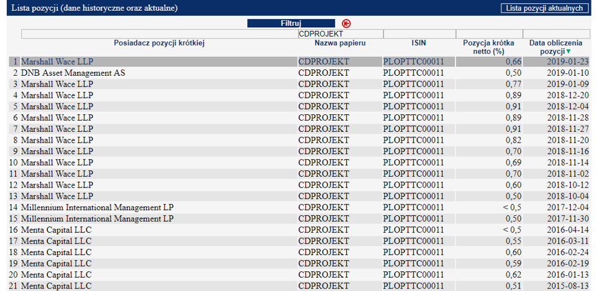The height and width of the screenshot is (291, 596).
Task: Click date 2018-11-28
Action: 568,117
